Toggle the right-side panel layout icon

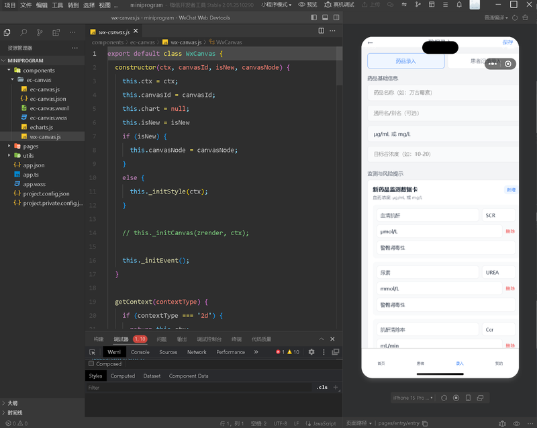pyautogui.click(x=336, y=17)
